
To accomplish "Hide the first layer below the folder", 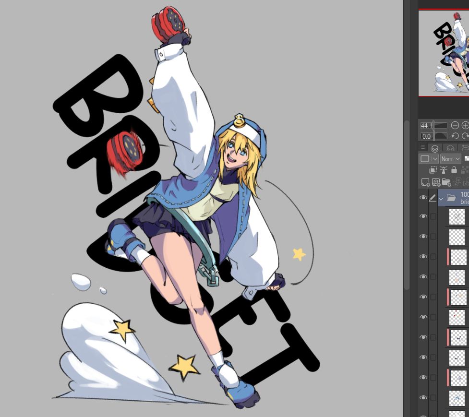I will 423,216.
